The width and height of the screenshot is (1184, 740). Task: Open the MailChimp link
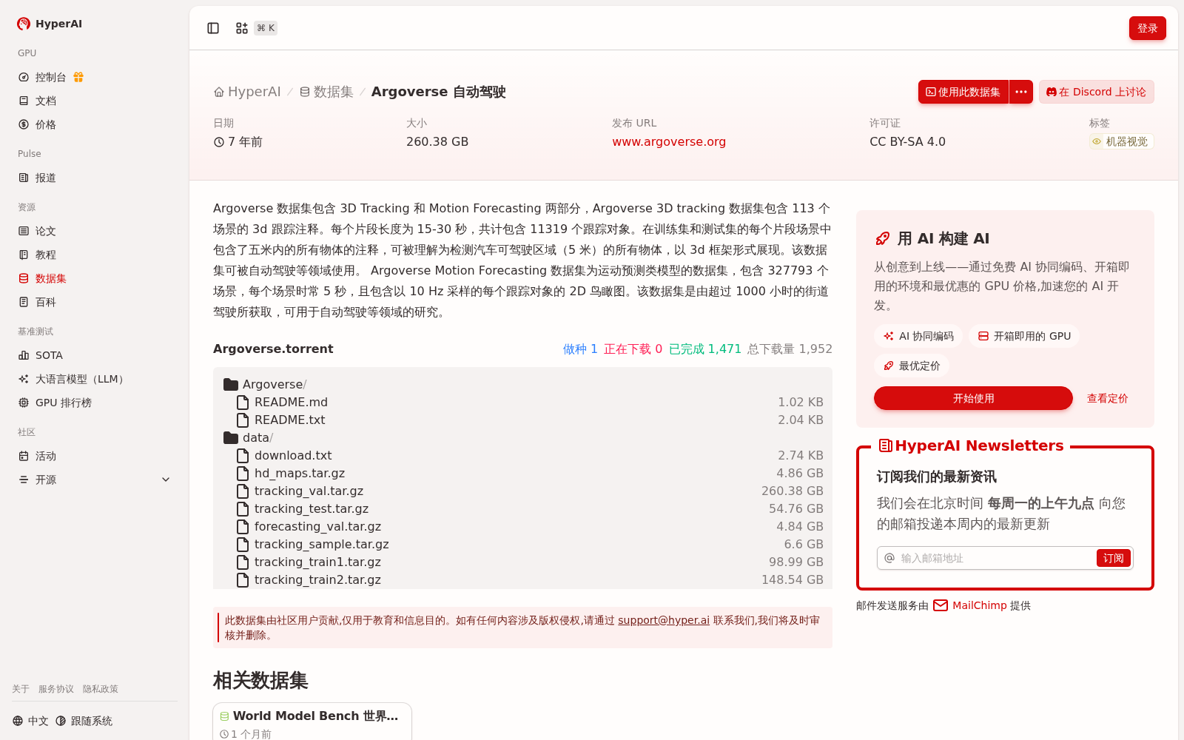click(980, 605)
